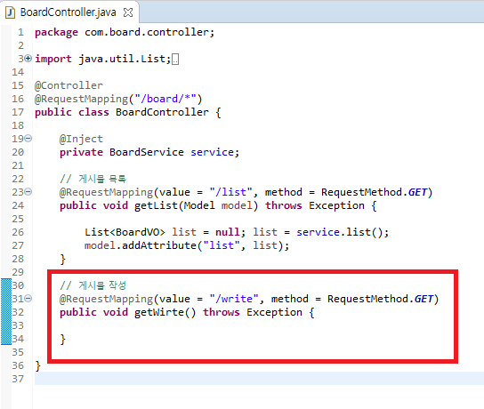Click com.board.controller package name
The height and width of the screenshot is (409, 484).
click(147, 32)
